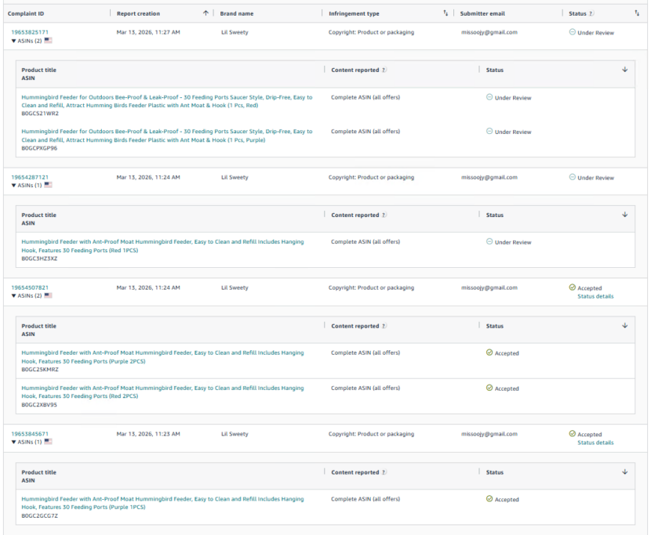Click the sort icon at the far right of Status header
The image size is (651, 535).
pyautogui.click(x=636, y=13)
